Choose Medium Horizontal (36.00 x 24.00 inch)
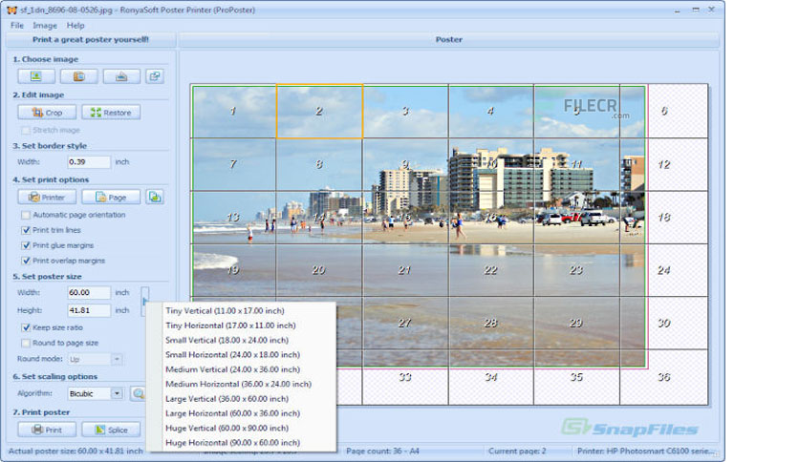799x462 pixels. (x=241, y=384)
